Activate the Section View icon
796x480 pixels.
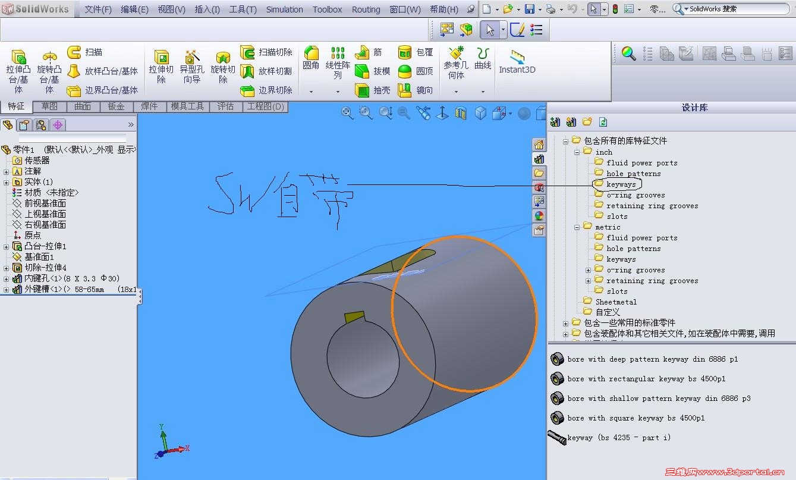coord(461,113)
